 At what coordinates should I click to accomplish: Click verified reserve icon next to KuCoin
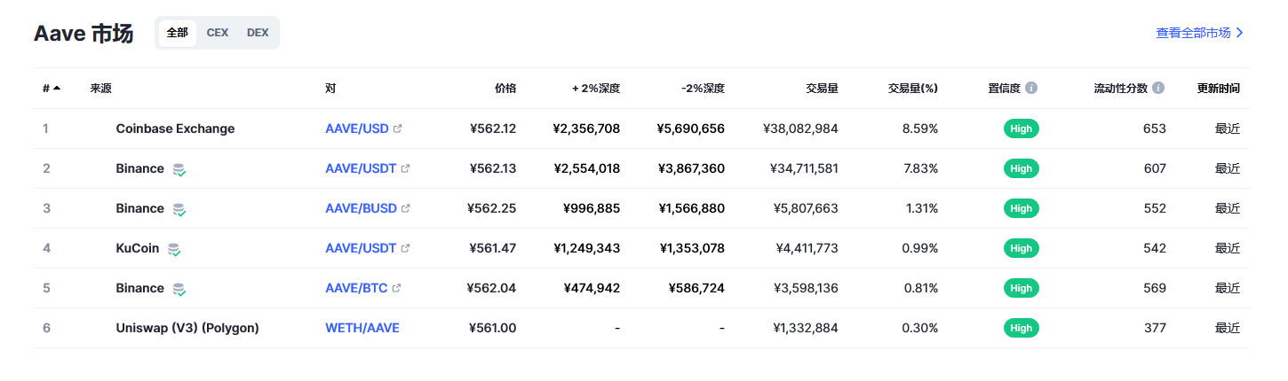174,249
